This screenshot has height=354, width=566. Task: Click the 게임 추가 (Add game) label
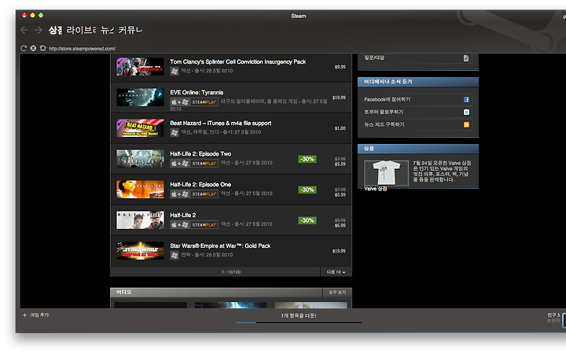39,315
